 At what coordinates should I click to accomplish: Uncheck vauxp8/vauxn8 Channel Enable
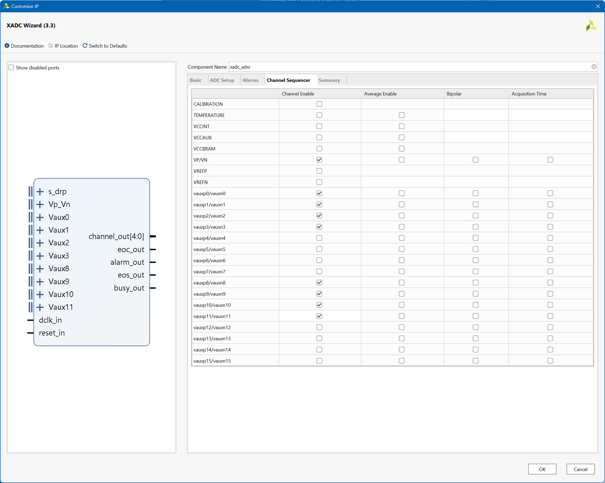point(319,283)
